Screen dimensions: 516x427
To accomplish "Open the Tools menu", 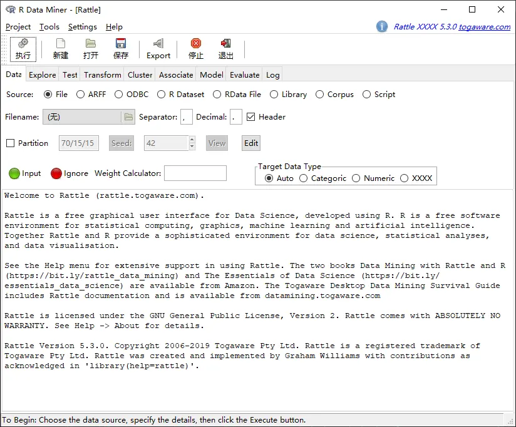I will [x=49, y=27].
